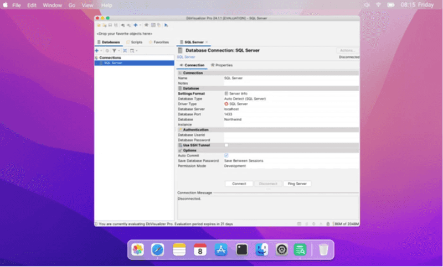Open Finder from the Dock
443x267 pixels.
point(262,250)
